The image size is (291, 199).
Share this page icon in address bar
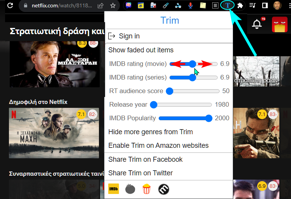click(x=100, y=5)
